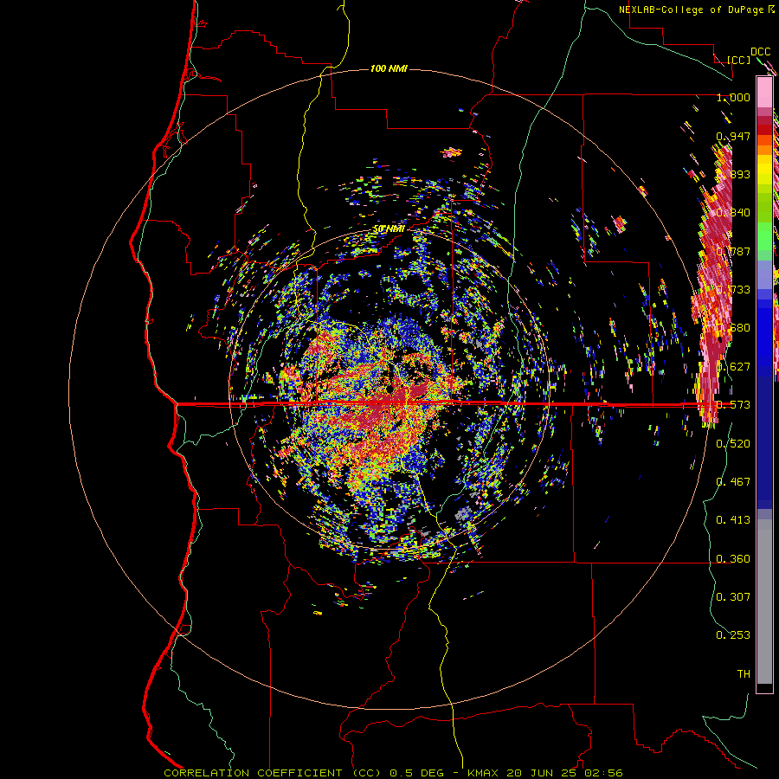779x779 pixels.
Task: Click the 0.893 scale value
Action: tap(733, 174)
